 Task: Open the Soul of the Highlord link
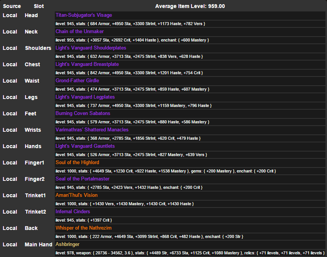(x=77, y=163)
